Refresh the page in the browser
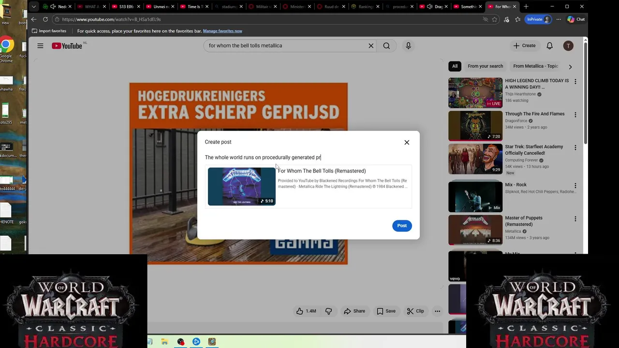This screenshot has width=619, height=348. [45, 19]
